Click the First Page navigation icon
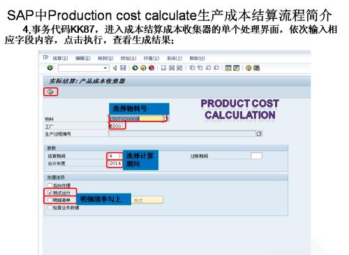 coord(192,68)
